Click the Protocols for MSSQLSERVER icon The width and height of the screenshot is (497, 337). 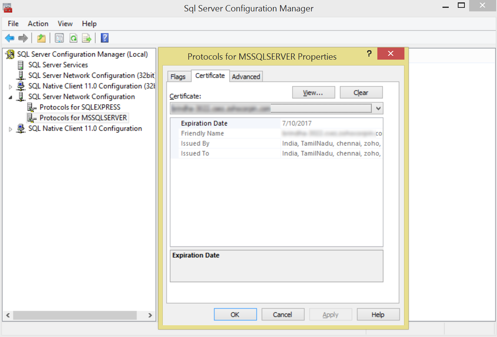click(x=32, y=118)
